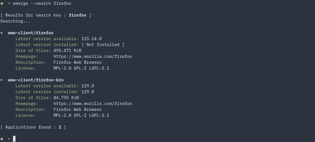Click the "Applications found : 2" summary line
Screen dimensions: 315x142
coord(33,127)
